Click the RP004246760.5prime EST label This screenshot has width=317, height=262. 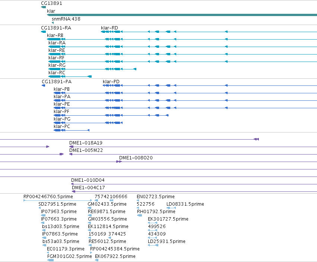pyautogui.click(x=48, y=197)
